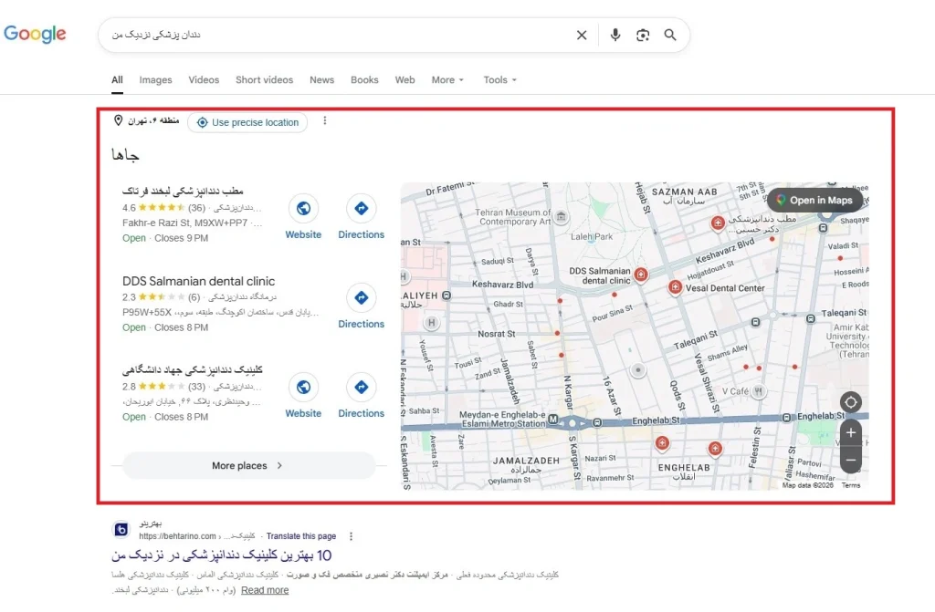Click the Laleh Park label on map

point(591,236)
